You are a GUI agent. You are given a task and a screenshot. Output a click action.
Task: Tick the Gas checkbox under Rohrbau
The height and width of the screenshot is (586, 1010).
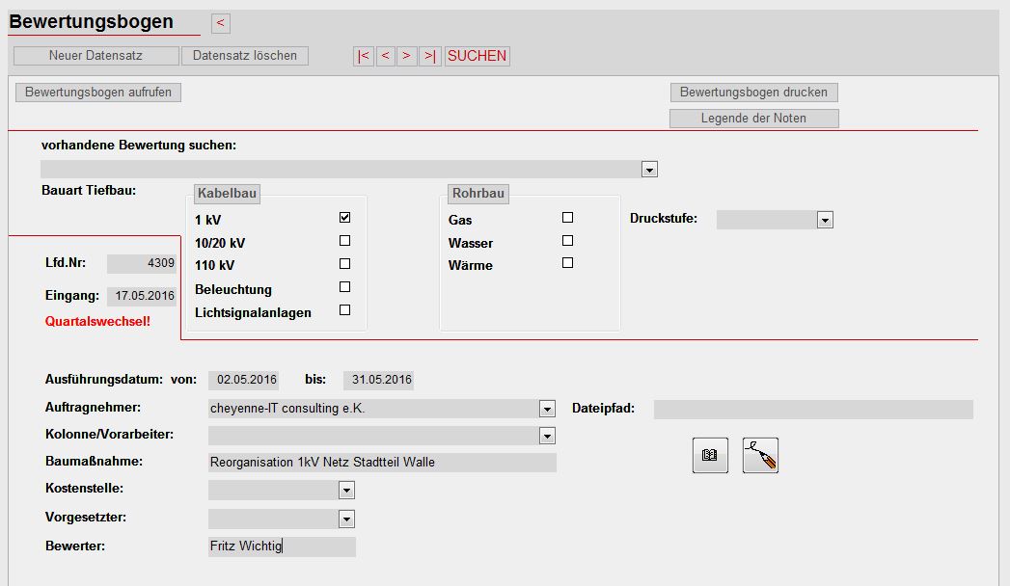(567, 218)
